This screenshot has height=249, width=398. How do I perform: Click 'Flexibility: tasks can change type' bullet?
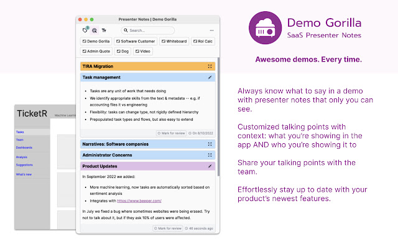point(144,112)
